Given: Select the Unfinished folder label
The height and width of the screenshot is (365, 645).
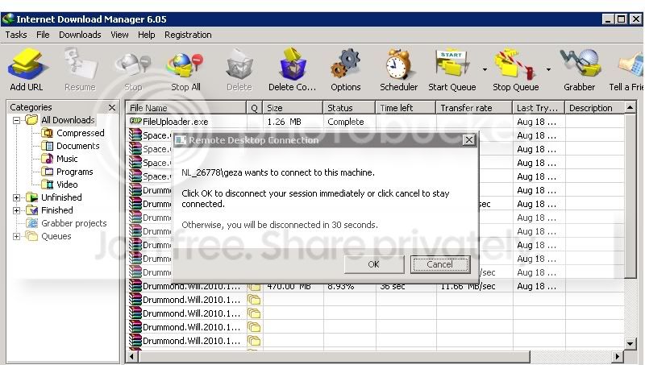Looking at the screenshot, I should [x=61, y=197].
